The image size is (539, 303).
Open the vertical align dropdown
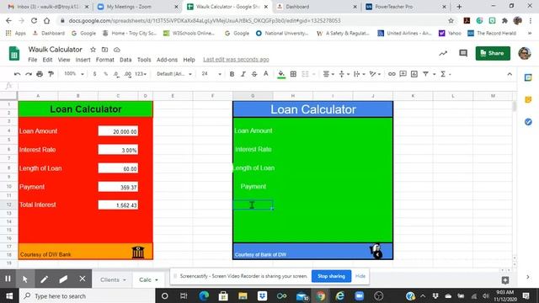point(344,74)
